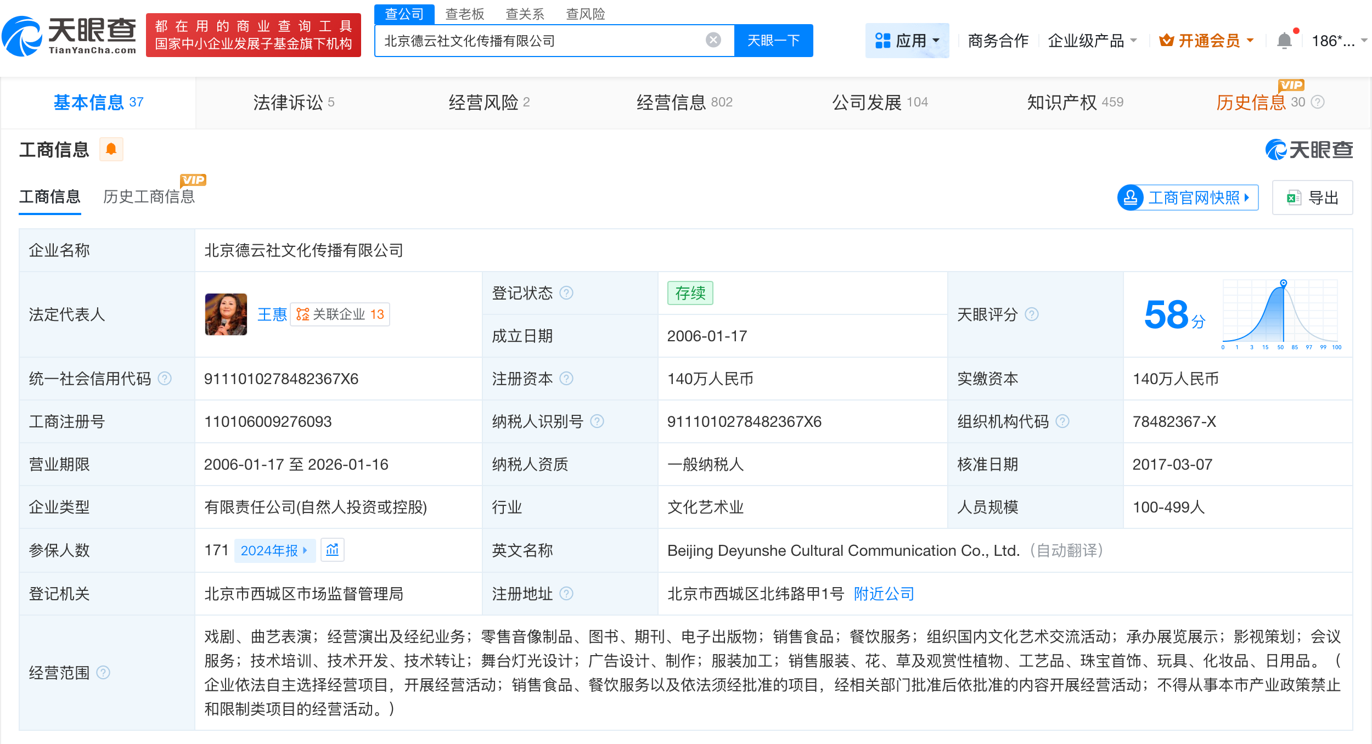
Task: Open the notification bell at top right
Action: [1284, 40]
